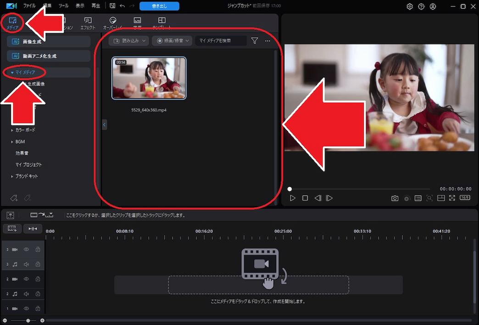Image resolution: width=479 pixels, height=325 pixels.
Task: Lock video track 1 with the padlock icon
Action: point(38,308)
